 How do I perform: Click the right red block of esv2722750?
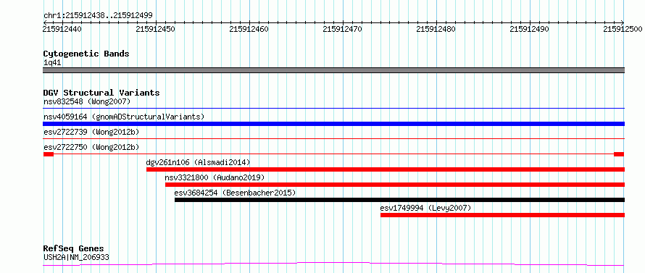619,154
